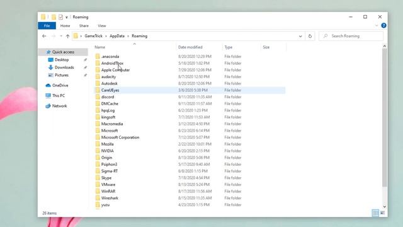Select the audacity folder icon
The height and width of the screenshot is (227, 403).
pyautogui.click(x=98, y=77)
